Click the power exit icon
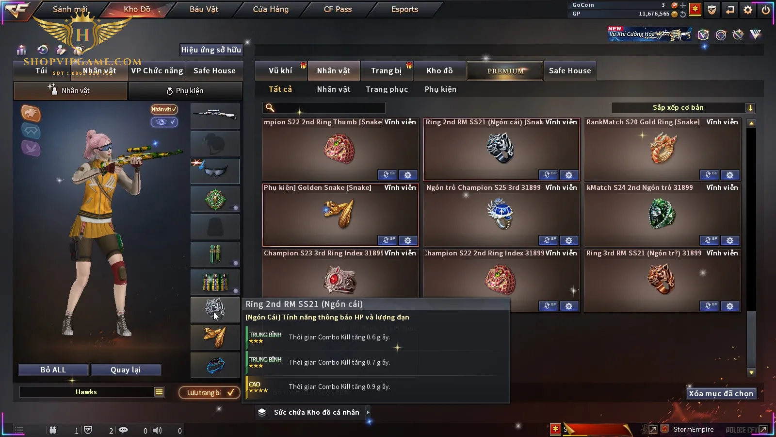 click(766, 10)
